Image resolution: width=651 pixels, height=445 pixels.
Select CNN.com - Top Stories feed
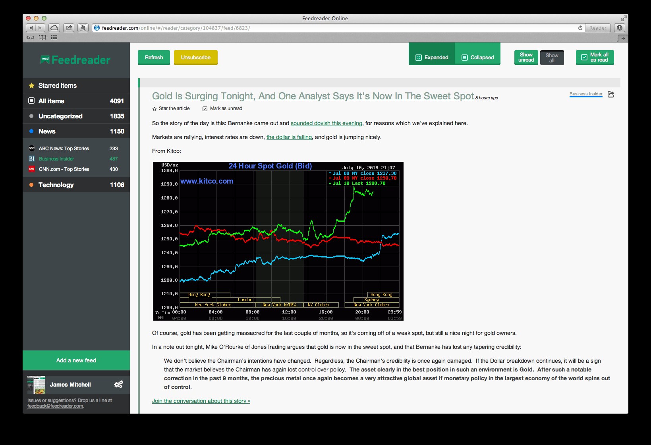pyautogui.click(x=76, y=169)
